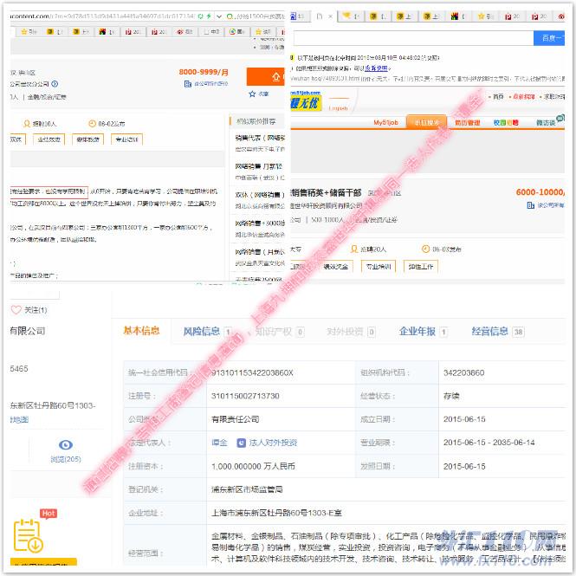
Task: Click the refresh icon in the left browser address bar
Action: [200, 16]
